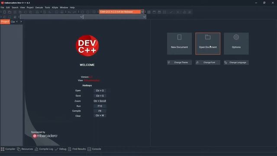
Task: Click the DEV C++ logo
Action: click(87, 45)
